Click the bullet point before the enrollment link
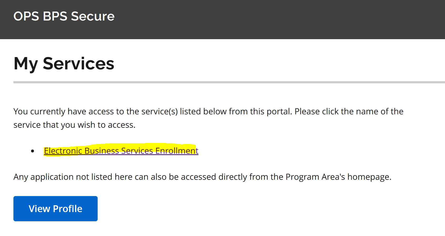The height and width of the screenshot is (236, 445). click(x=33, y=151)
